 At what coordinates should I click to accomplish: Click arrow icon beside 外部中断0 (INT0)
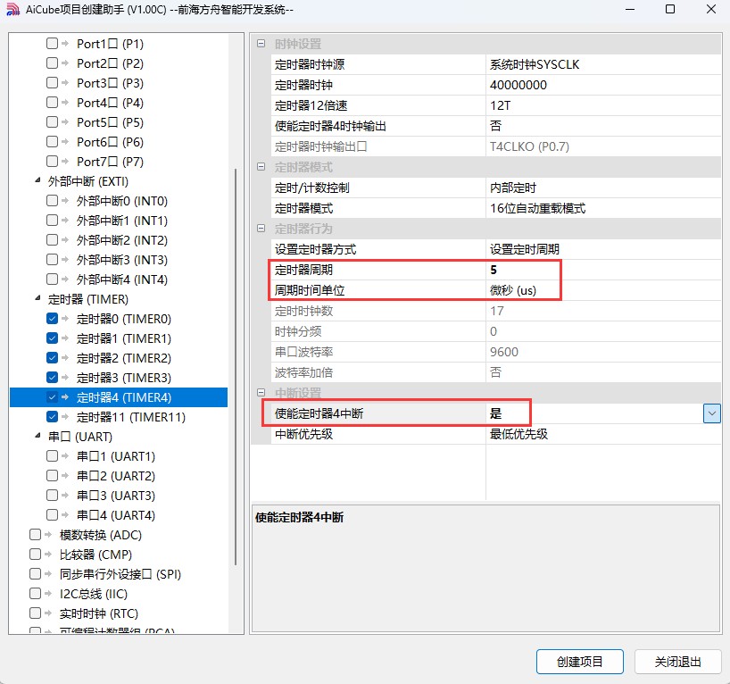(65, 201)
